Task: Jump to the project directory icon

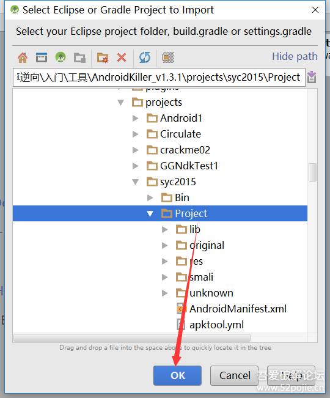Action: click(x=61, y=57)
